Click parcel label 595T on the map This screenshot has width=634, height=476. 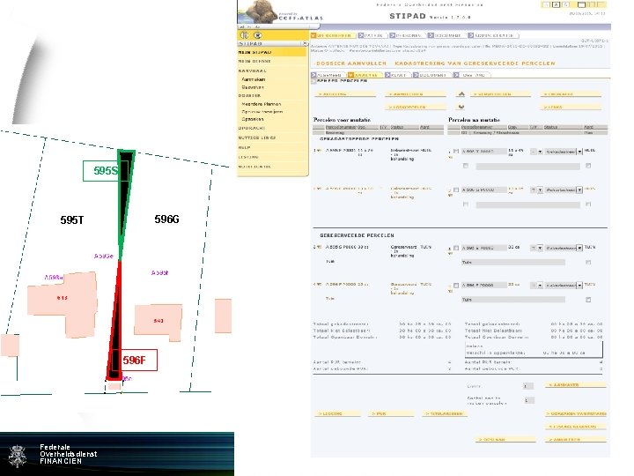coord(72,220)
